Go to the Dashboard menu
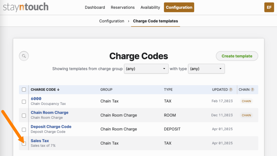Screen dimensions: 277x156 click(x=95, y=8)
